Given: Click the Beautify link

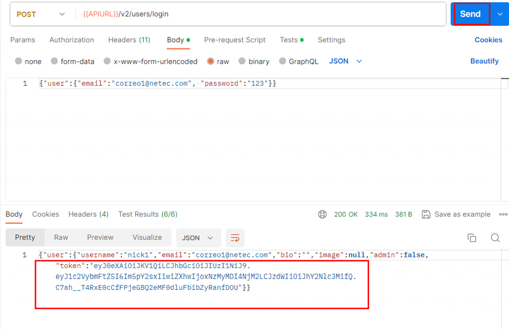Looking at the screenshot, I should pos(485,61).
